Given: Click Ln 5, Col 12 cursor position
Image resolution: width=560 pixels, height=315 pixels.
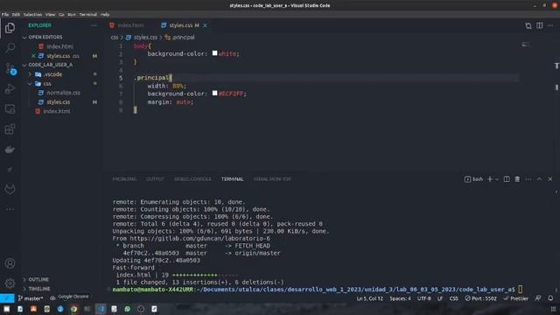Looking at the screenshot, I should pyautogui.click(x=369, y=298).
